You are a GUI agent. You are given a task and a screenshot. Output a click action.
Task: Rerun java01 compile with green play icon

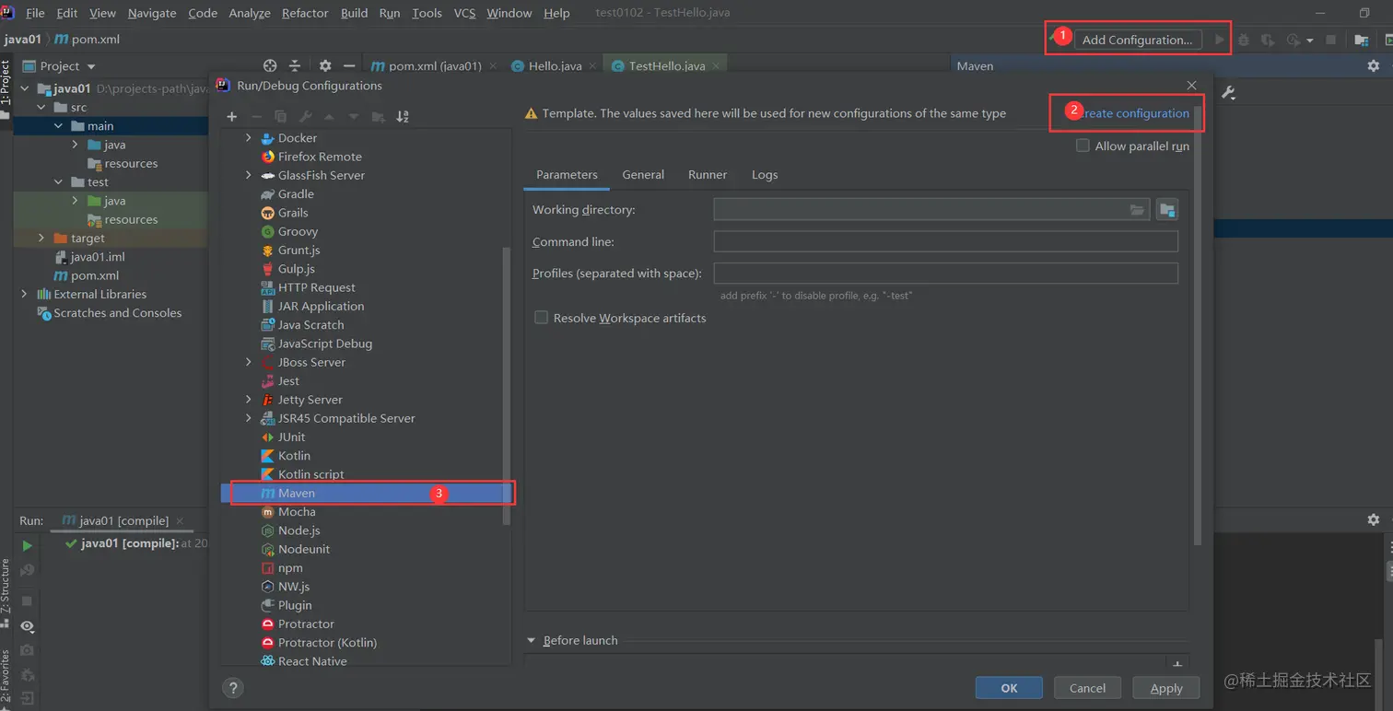[27, 546]
